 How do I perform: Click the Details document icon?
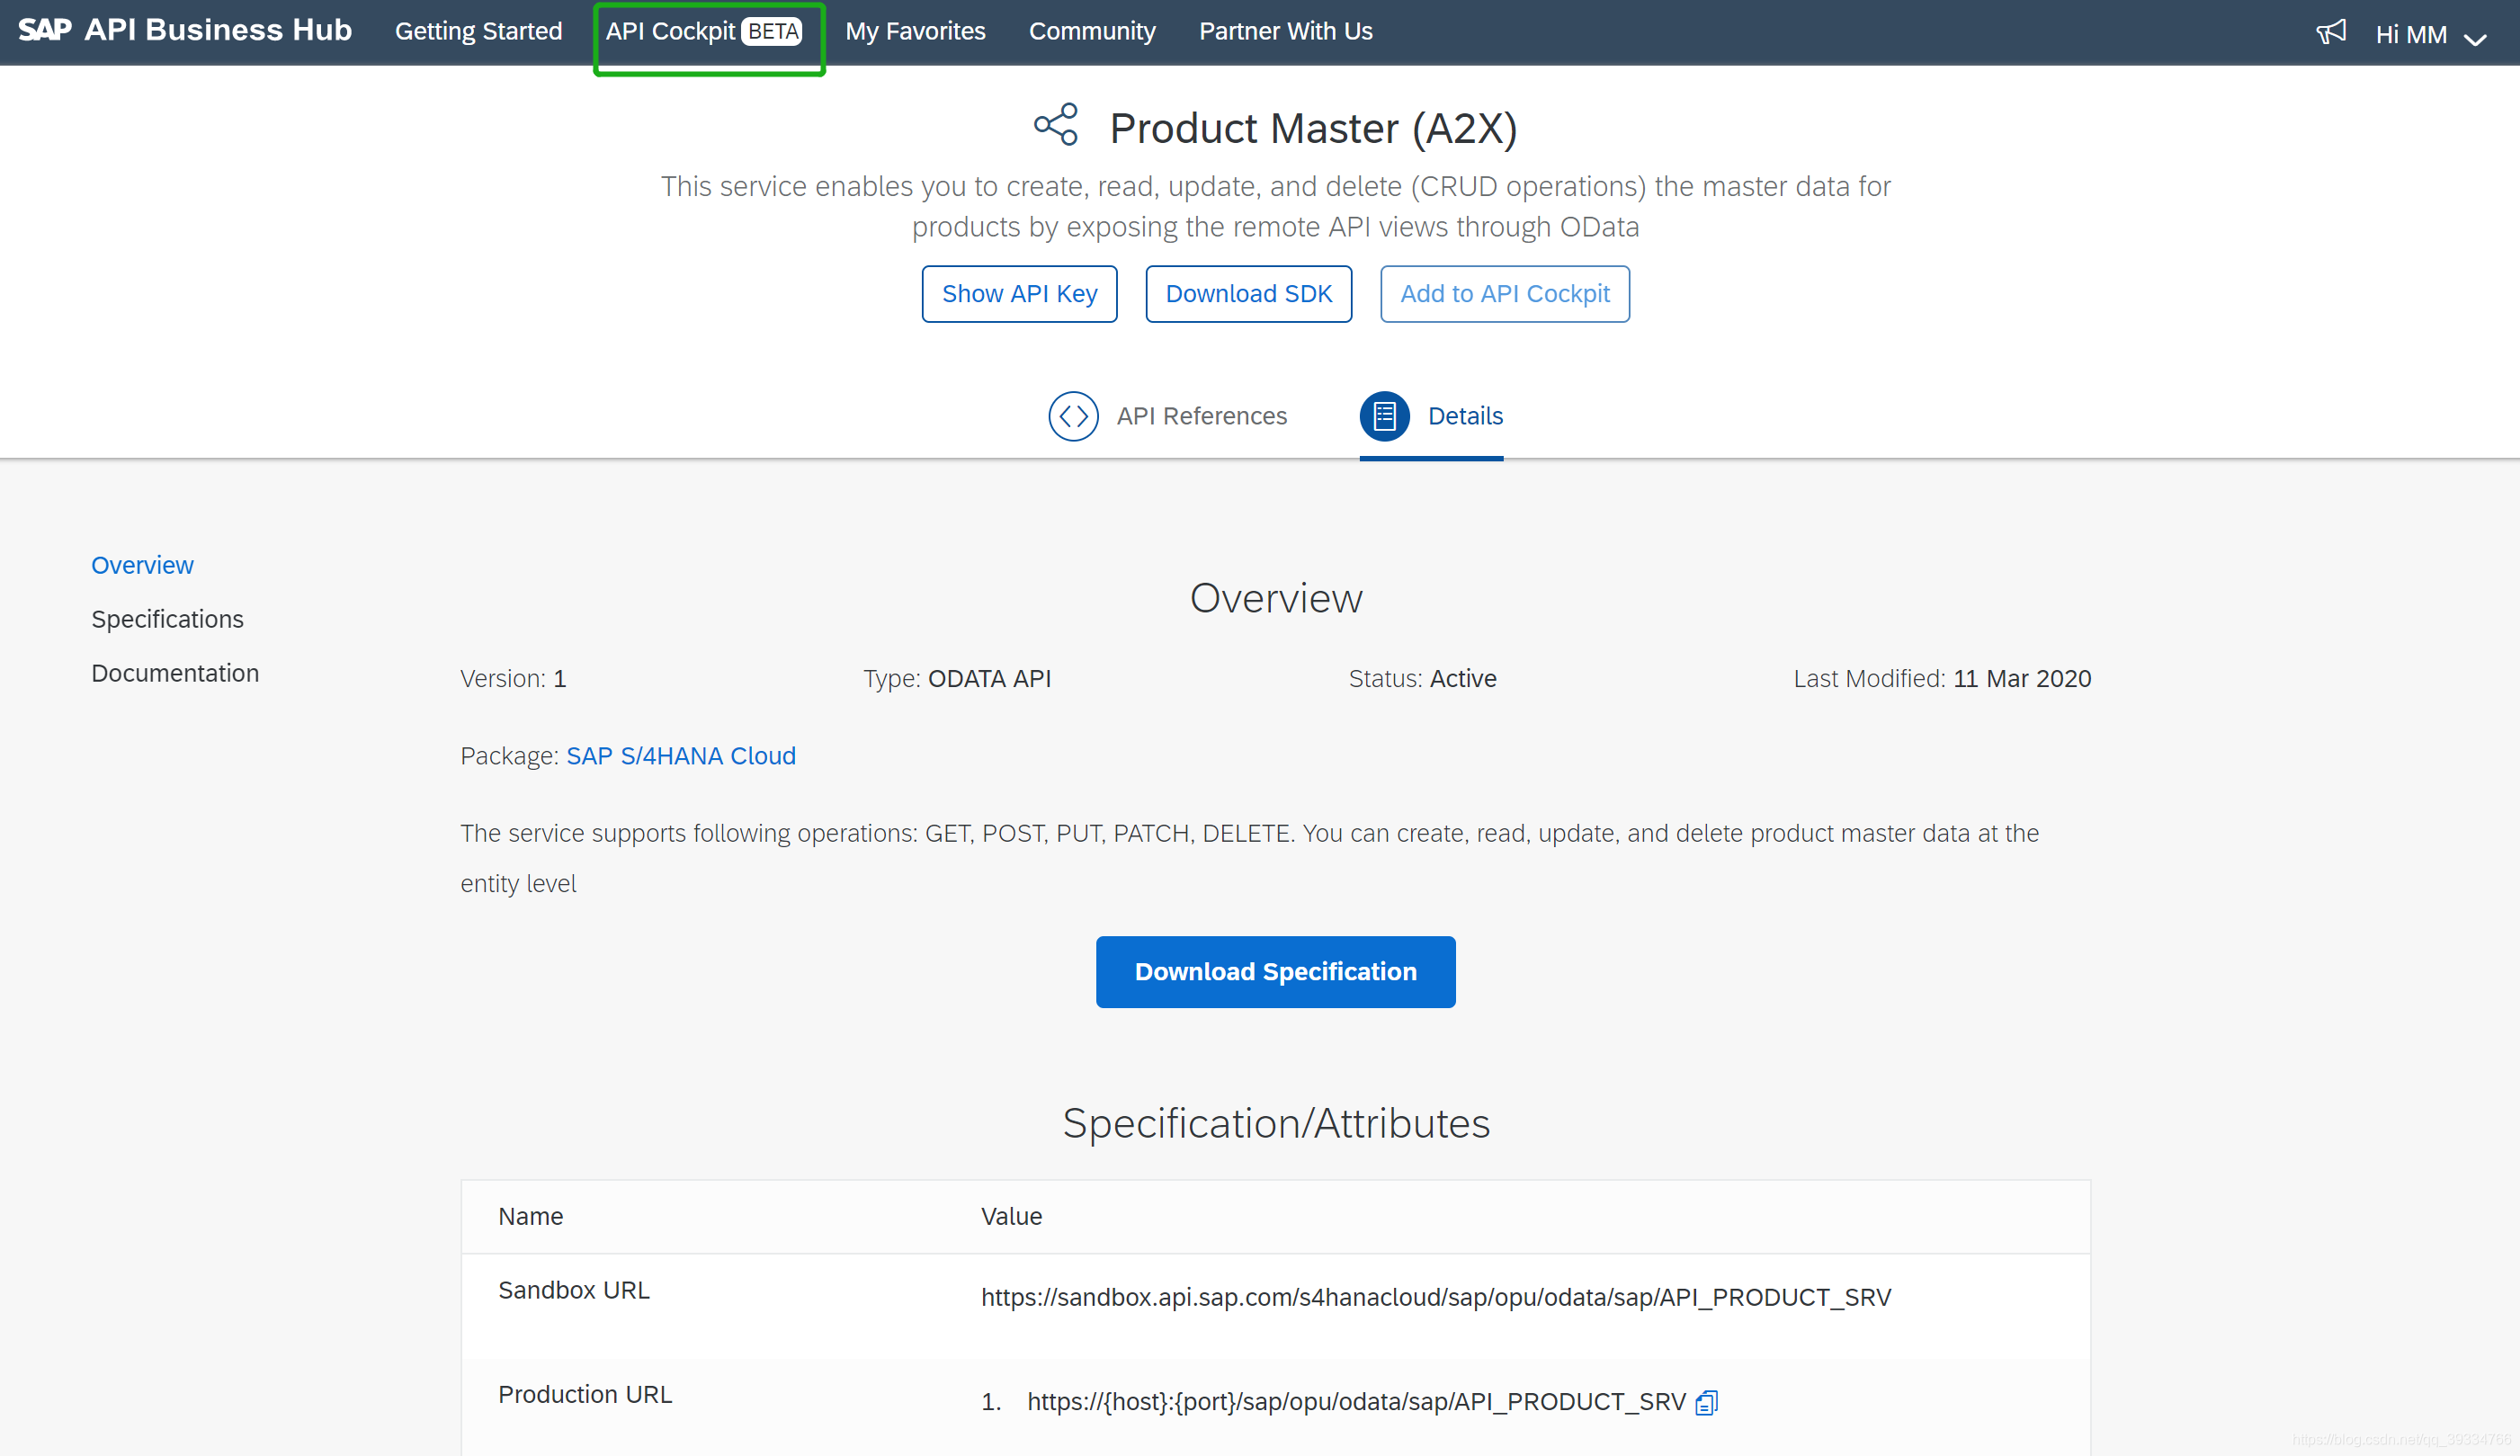pos(1384,416)
